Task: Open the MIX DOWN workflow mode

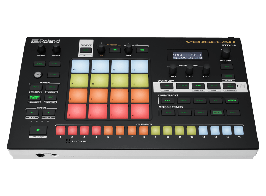Action: (x=229, y=86)
